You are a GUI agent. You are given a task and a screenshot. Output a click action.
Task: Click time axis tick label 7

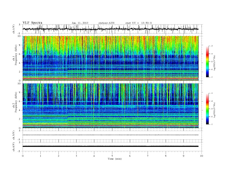point(148,156)
